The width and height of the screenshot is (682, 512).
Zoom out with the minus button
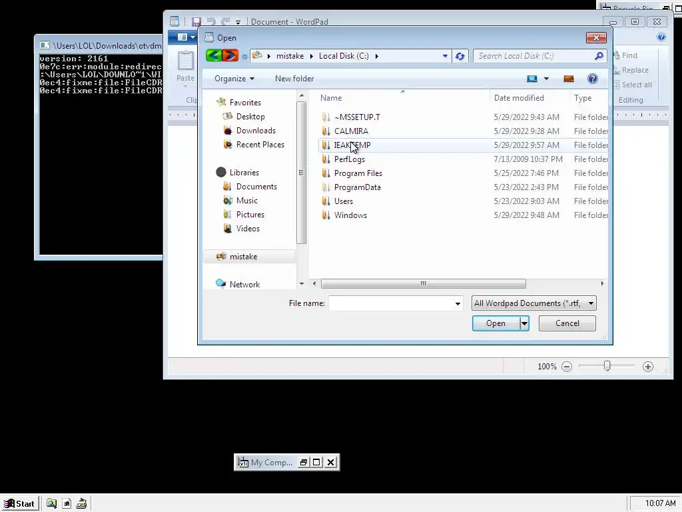pos(567,367)
